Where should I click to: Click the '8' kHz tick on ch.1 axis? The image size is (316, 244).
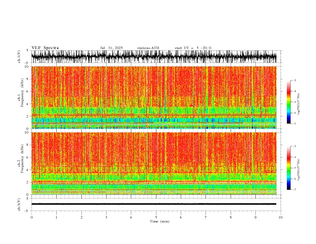click(28, 79)
